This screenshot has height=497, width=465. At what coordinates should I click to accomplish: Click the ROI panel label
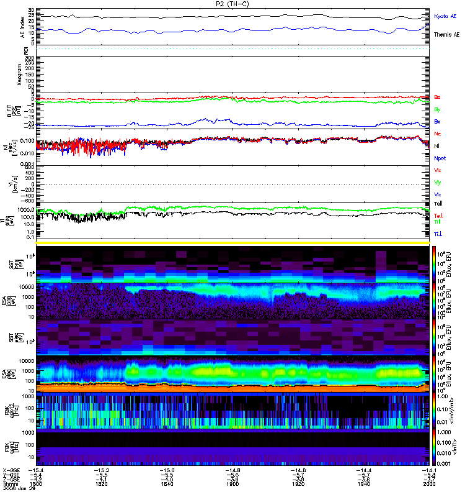pyautogui.click(x=27, y=51)
